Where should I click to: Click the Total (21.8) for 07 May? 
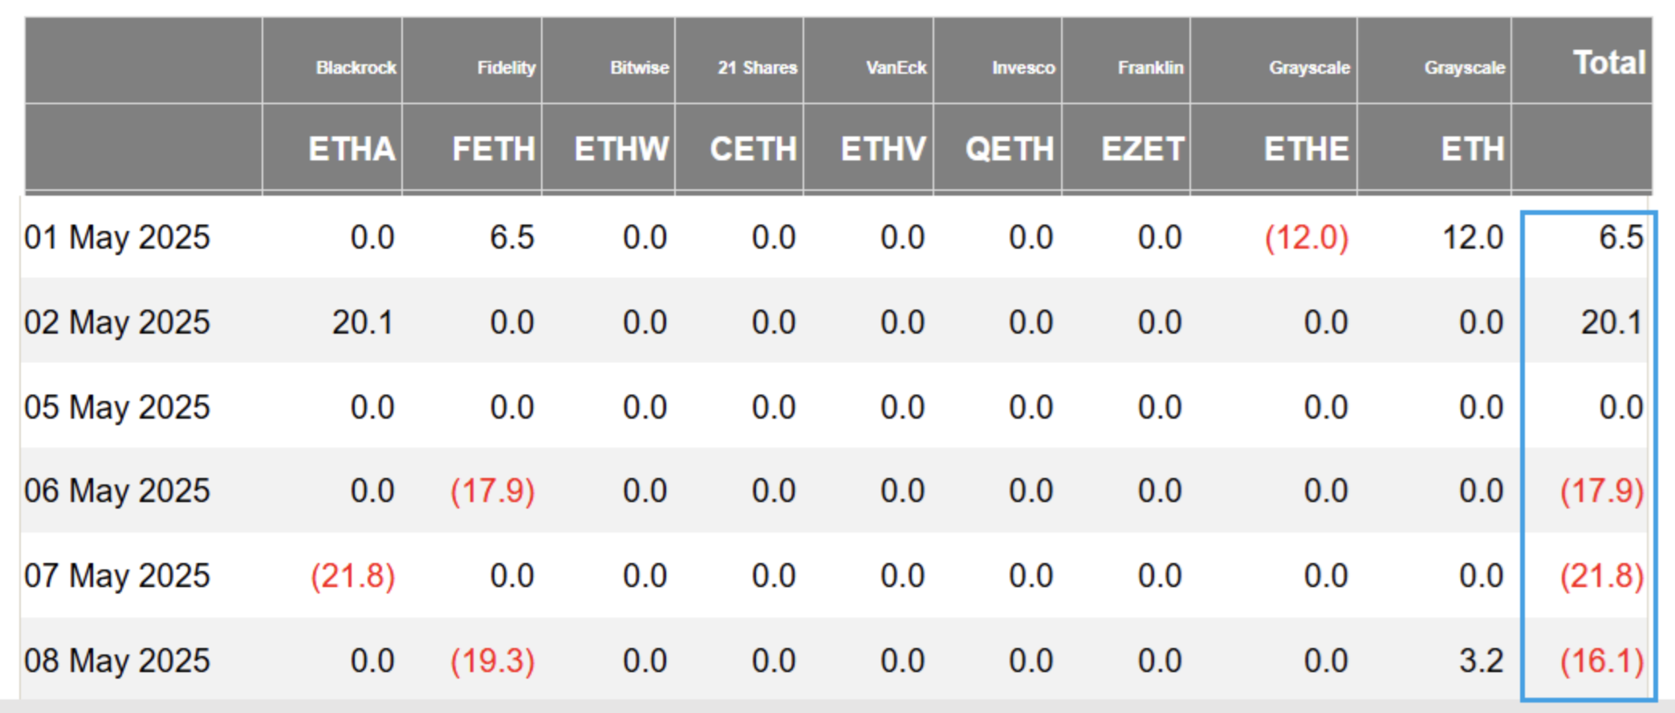[x=1602, y=577]
